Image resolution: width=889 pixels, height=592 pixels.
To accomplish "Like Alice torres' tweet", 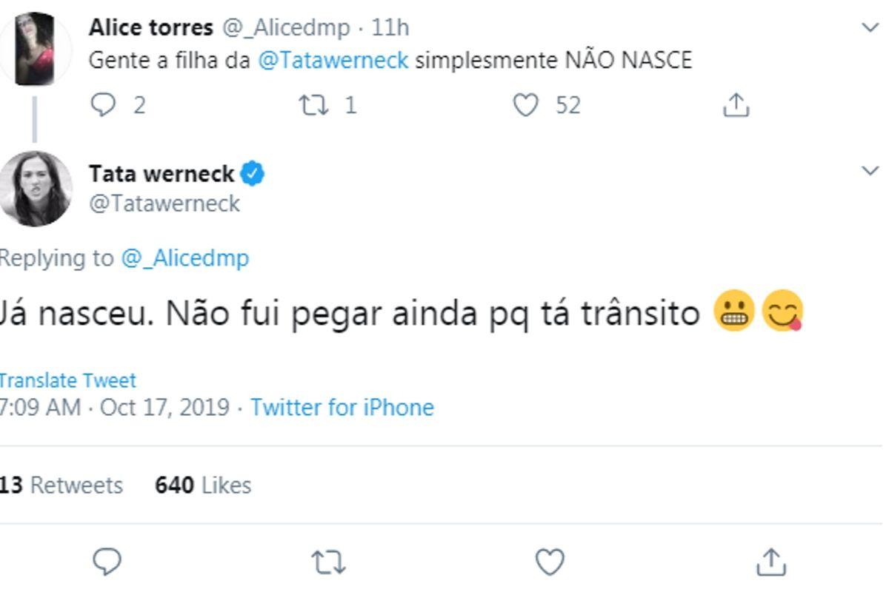I will point(525,105).
